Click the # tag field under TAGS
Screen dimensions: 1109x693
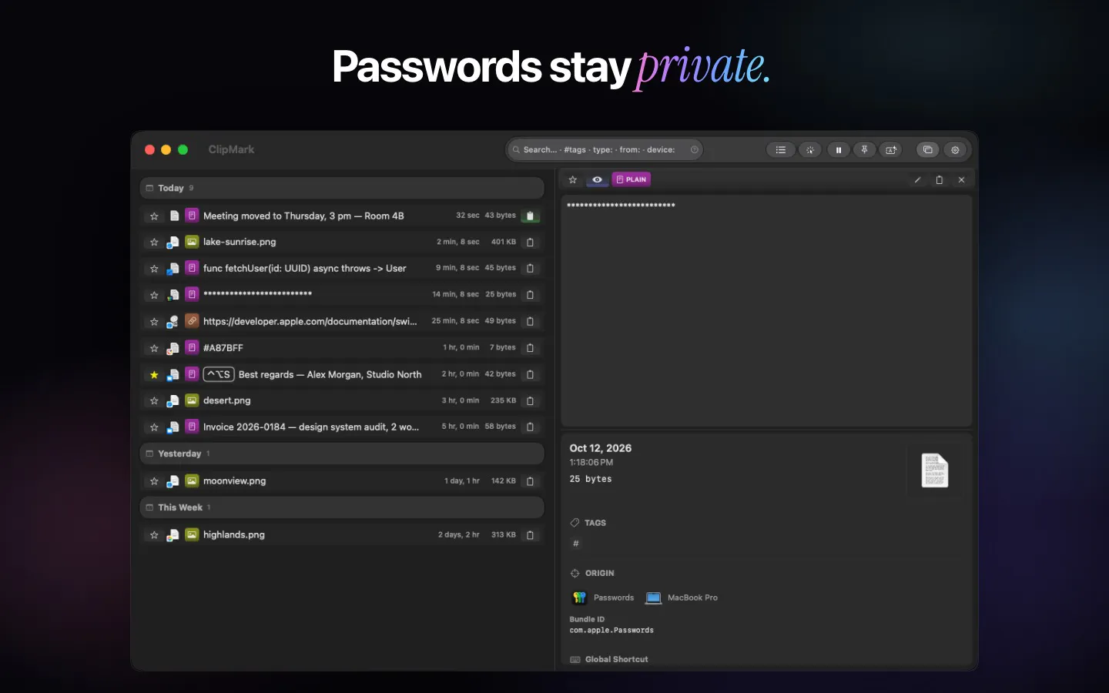click(x=576, y=544)
